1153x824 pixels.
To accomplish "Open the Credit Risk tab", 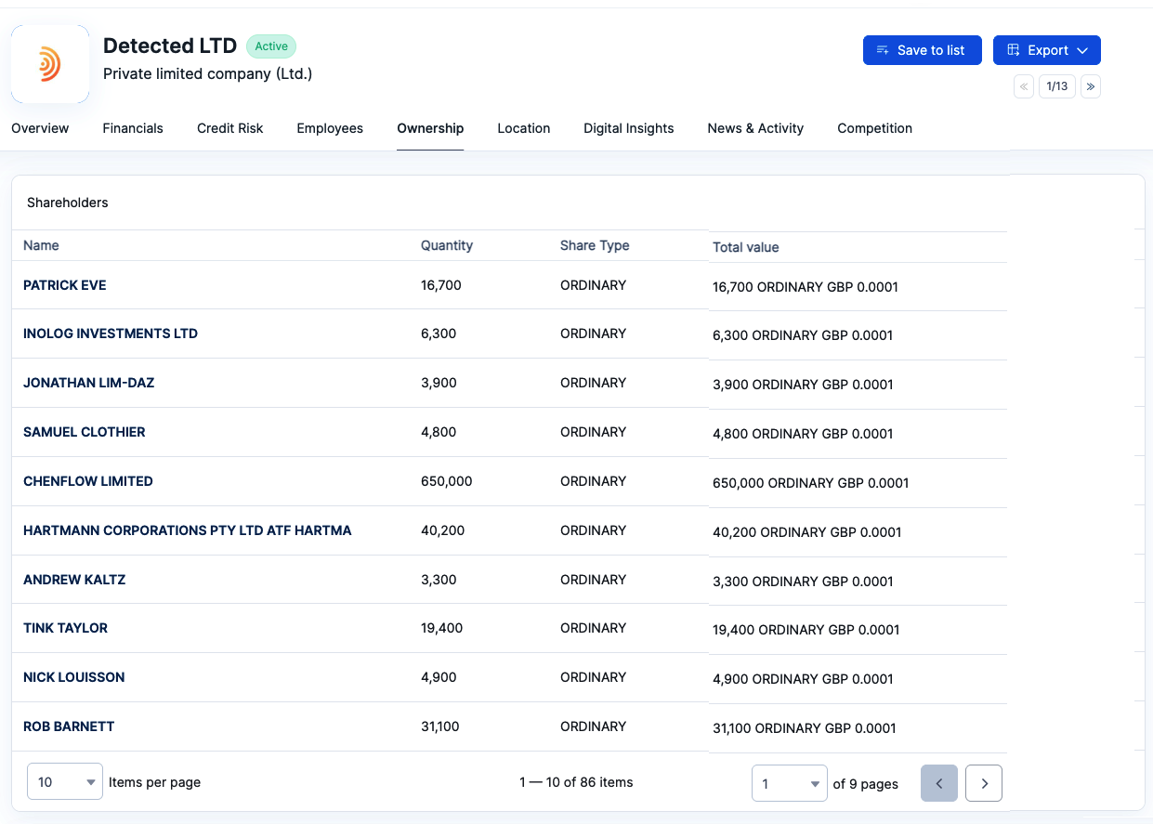I will (229, 128).
